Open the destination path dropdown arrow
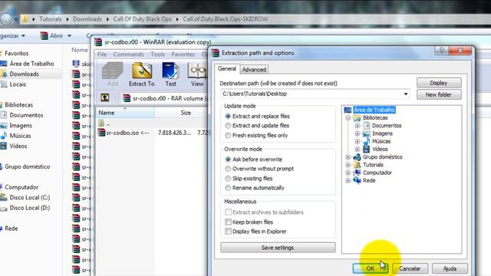This screenshot has width=491, height=276. point(406,94)
